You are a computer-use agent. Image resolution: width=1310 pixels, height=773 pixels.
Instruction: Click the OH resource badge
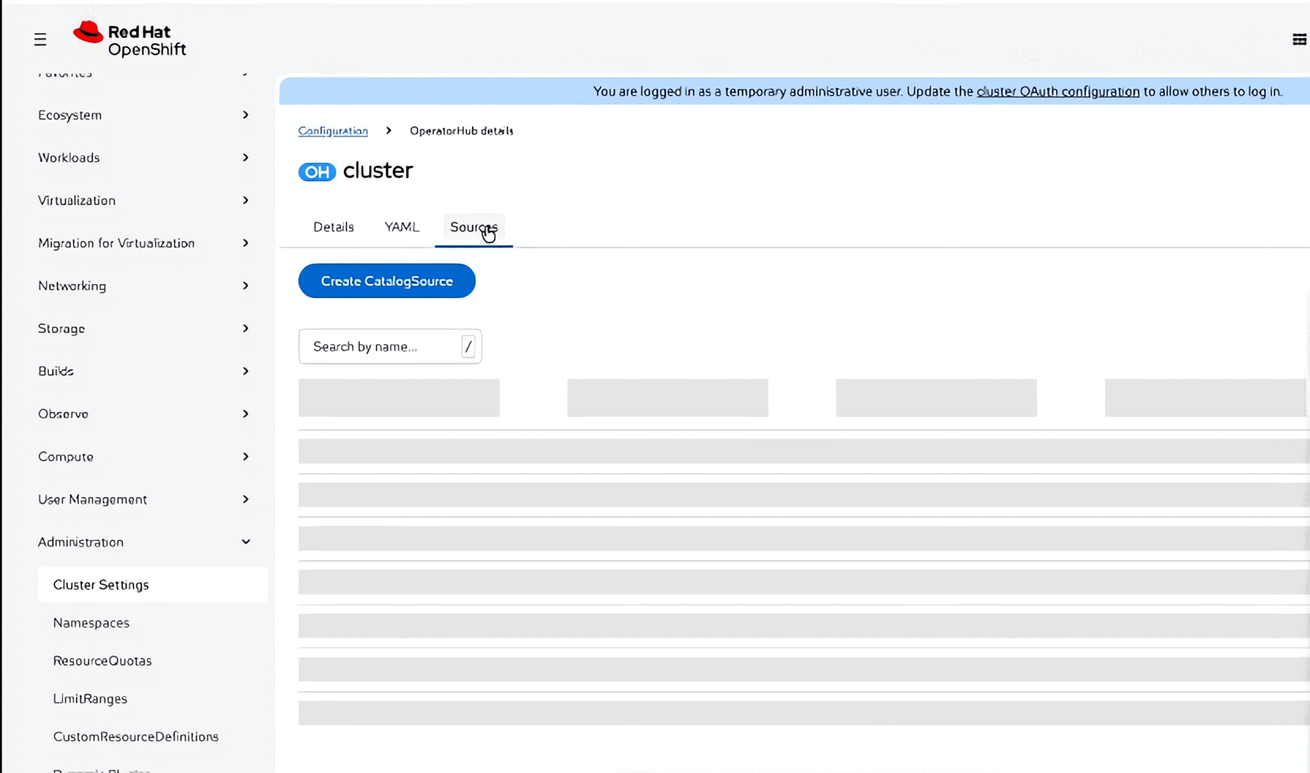[x=317, y=172]
